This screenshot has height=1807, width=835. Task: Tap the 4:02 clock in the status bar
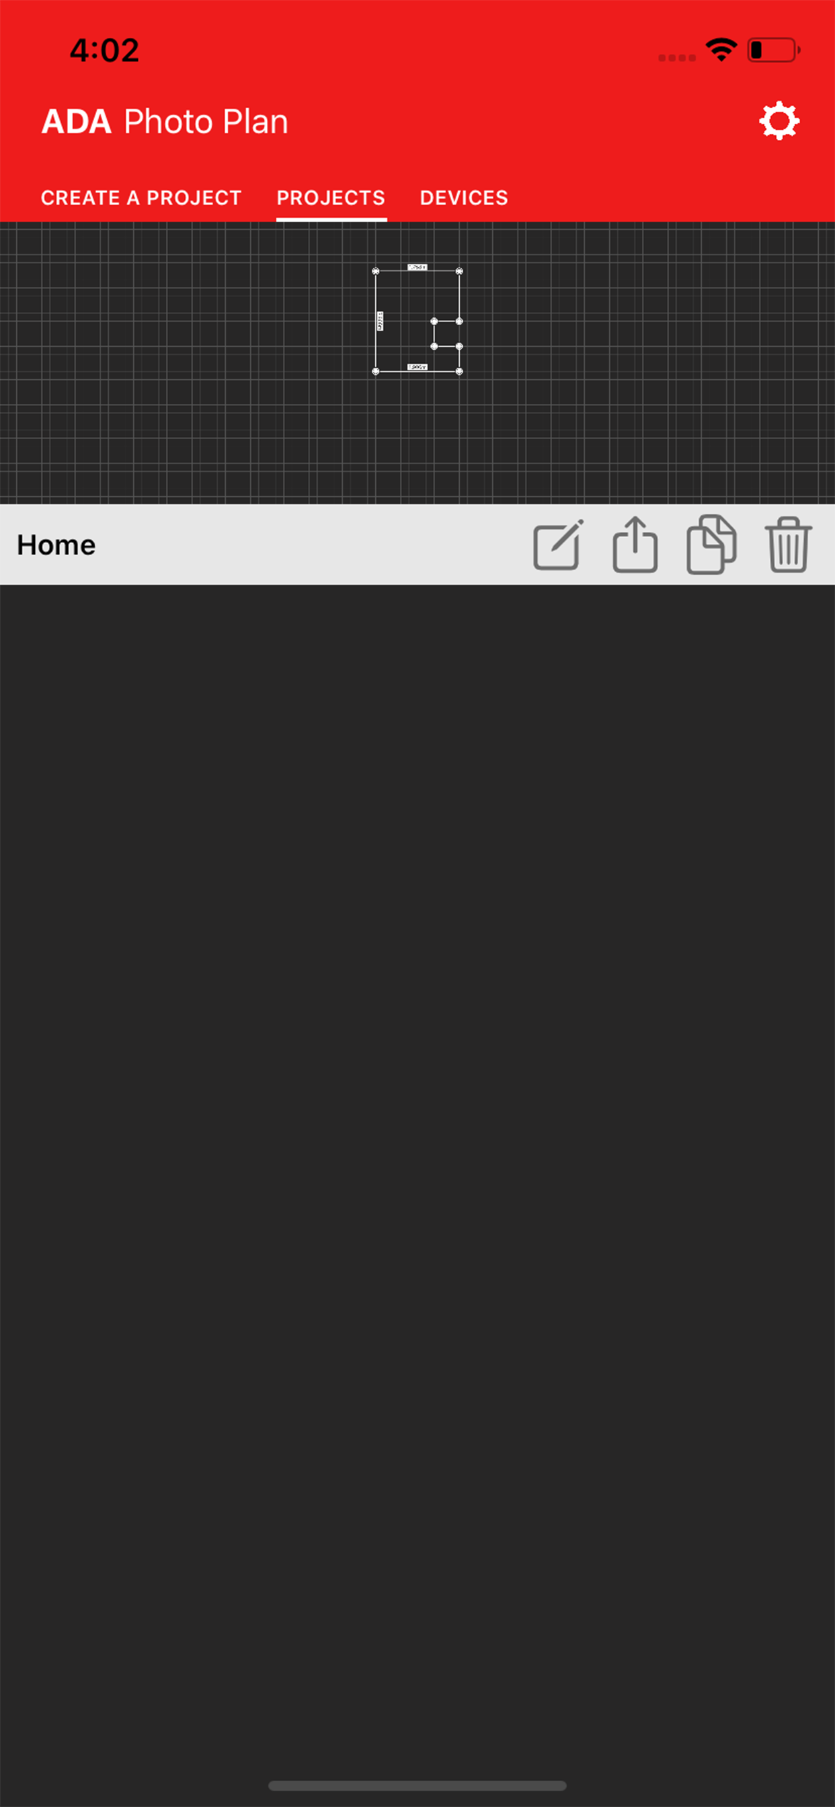(x=105, y=50)
